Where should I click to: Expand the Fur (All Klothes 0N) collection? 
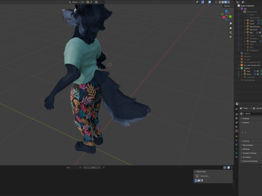coord(239,65)
